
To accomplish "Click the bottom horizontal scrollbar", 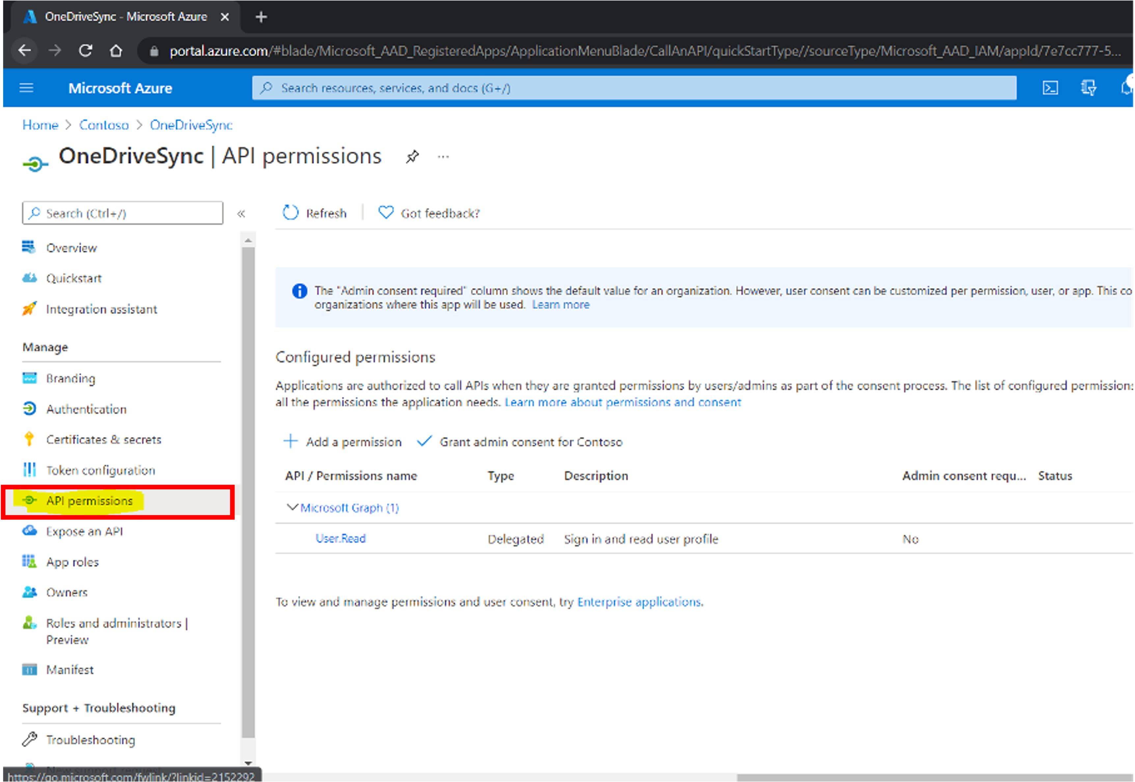I will tap(935, 778).
